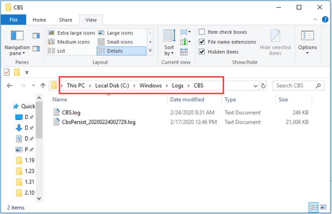Go back with the Back arrow
This screenshot has width=332, height=214.
point(10,86)
